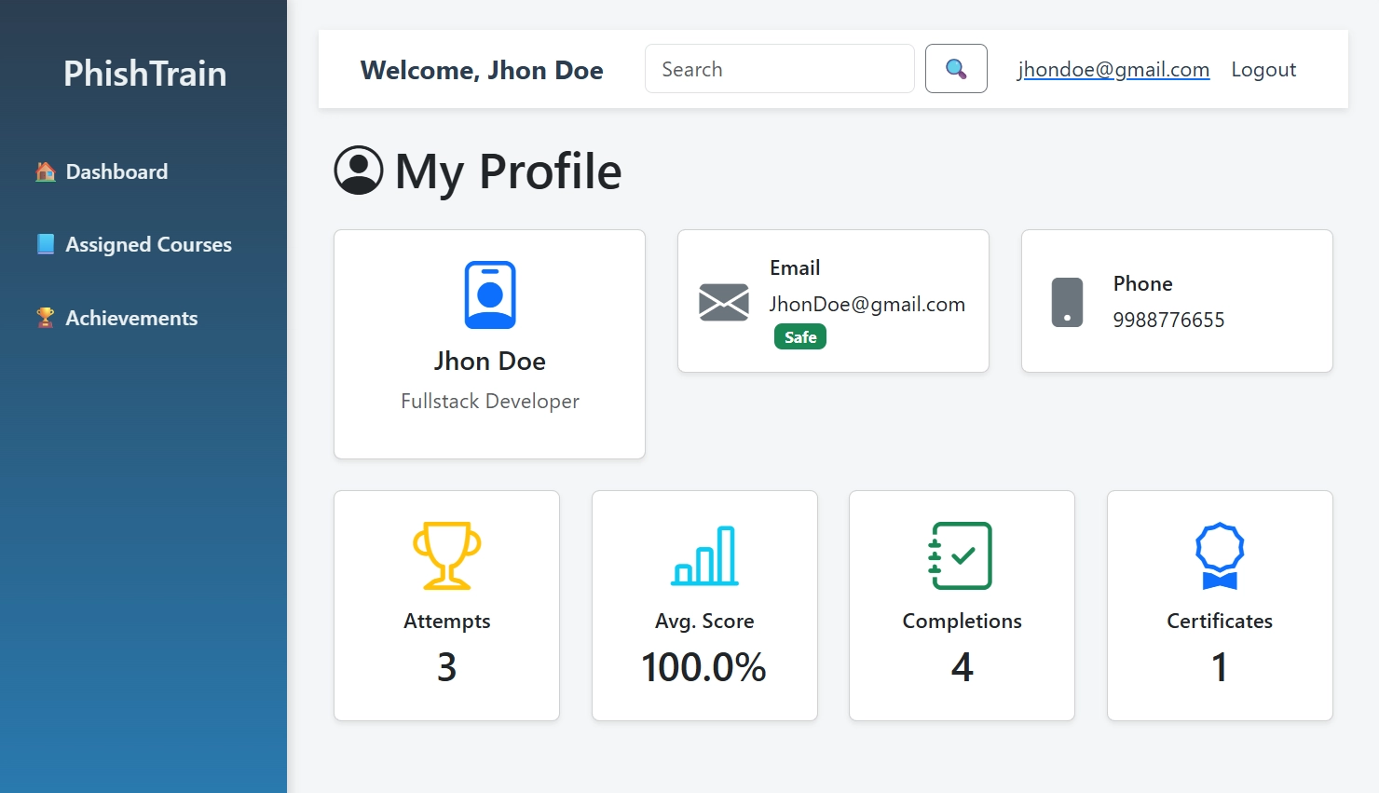Select the Dashboard house icon
Screen dimensions: 1379x793
click(x=44, y=171)
